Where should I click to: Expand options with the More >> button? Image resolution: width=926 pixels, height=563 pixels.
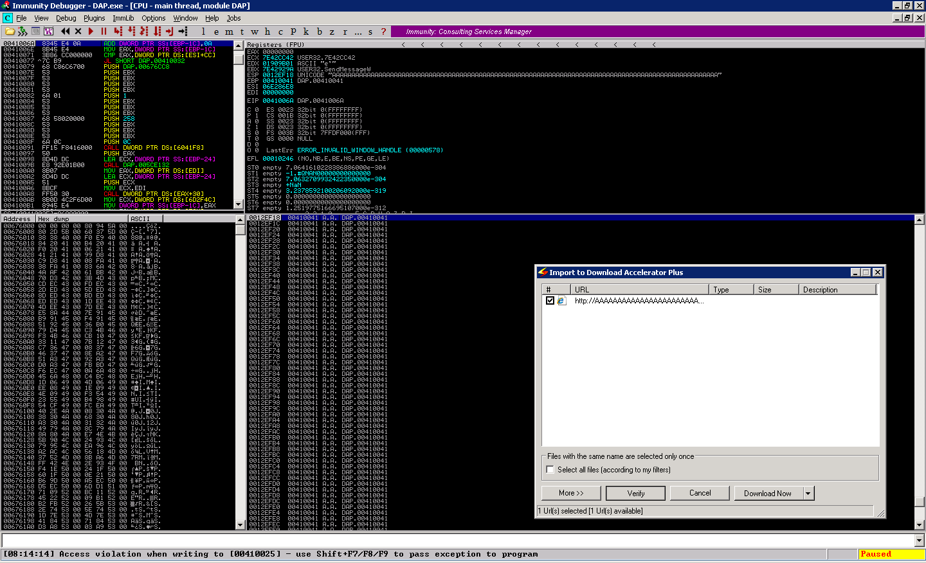571,493
